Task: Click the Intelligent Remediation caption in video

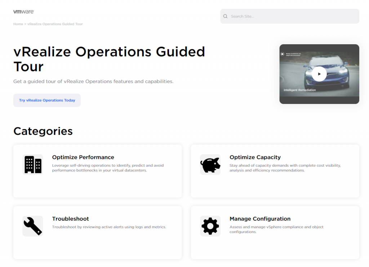Action: point(299,90)
